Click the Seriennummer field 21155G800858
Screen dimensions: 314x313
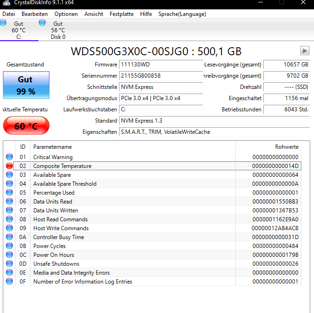(x=161, y=76)
